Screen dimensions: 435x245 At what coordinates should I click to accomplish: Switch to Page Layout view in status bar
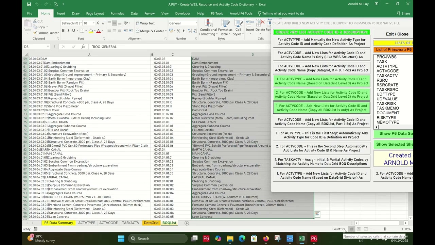click(x=359, y=229)
